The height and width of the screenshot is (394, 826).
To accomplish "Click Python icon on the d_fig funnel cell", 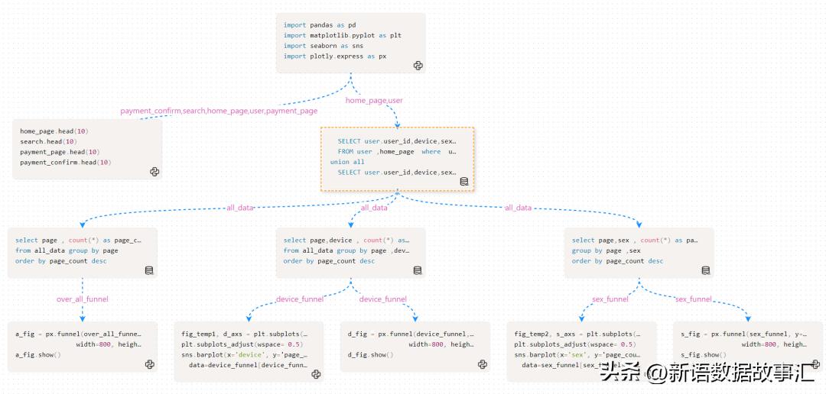I will (482, 364).
